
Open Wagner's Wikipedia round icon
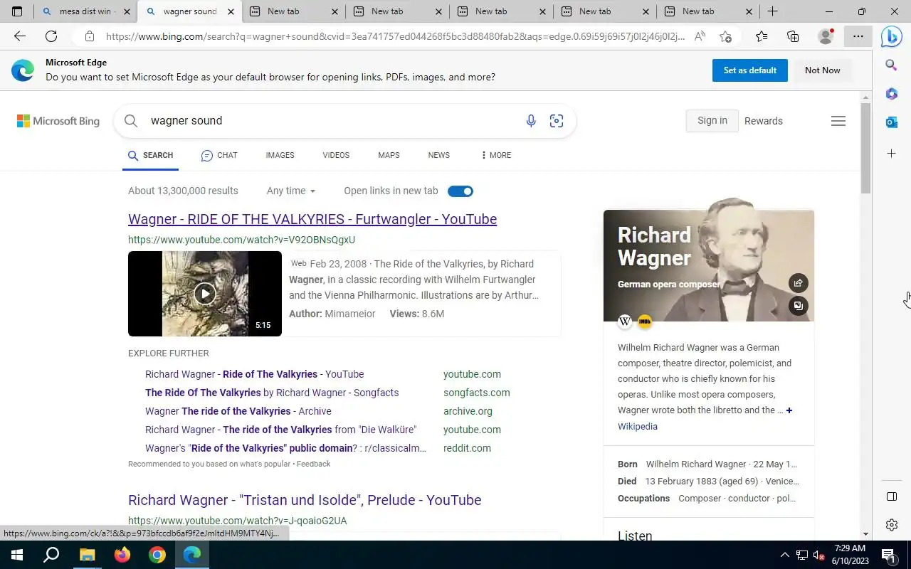625,321
